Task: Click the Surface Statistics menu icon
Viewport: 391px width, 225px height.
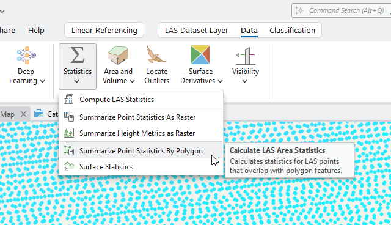Action: (69, 166)
